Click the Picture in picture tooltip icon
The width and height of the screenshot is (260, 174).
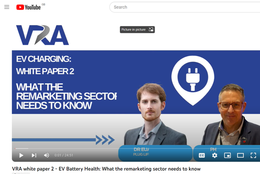[x=151, y=30]
